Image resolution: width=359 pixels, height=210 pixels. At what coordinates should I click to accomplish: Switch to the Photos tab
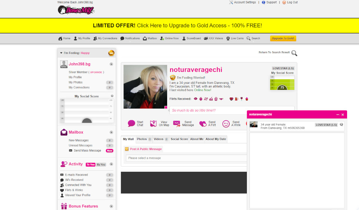144,139
